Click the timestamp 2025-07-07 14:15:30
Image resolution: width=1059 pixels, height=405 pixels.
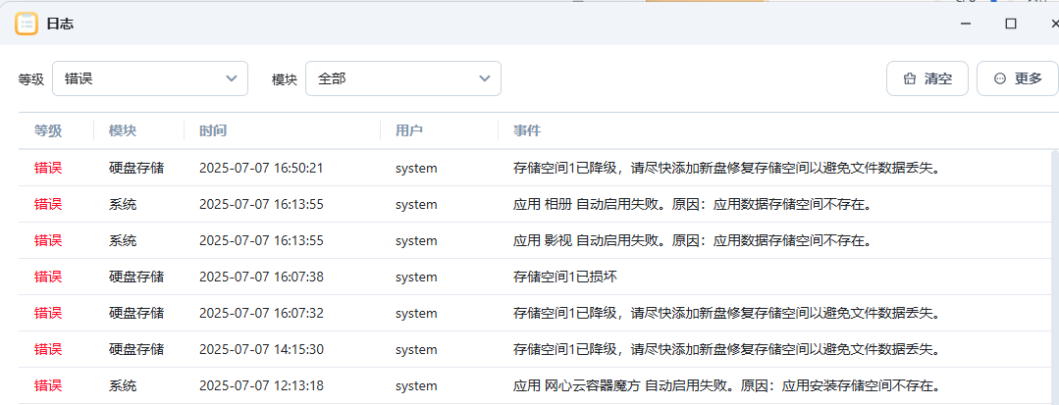pyautogui.click(x=261, y=350)
